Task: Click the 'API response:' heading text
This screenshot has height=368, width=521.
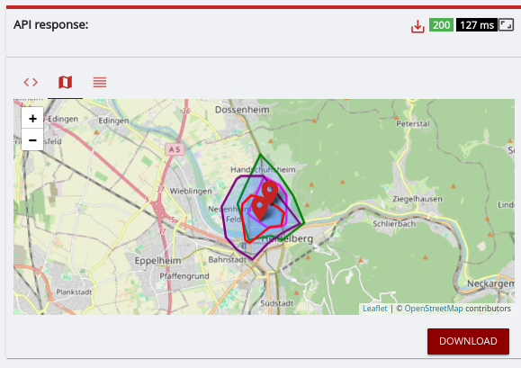Action: tap(50, 24)
